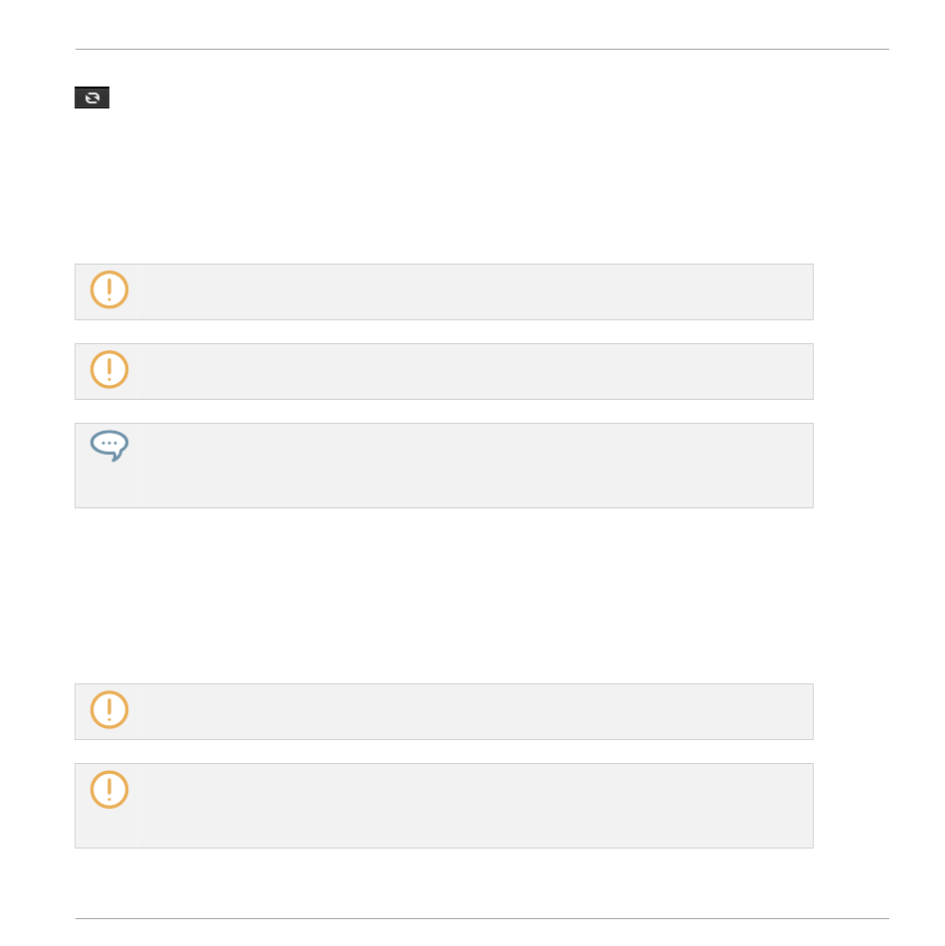945x946 pixels.
Task: Click the second orange exclamation icon from top
Action: click(x=109, y=369)
